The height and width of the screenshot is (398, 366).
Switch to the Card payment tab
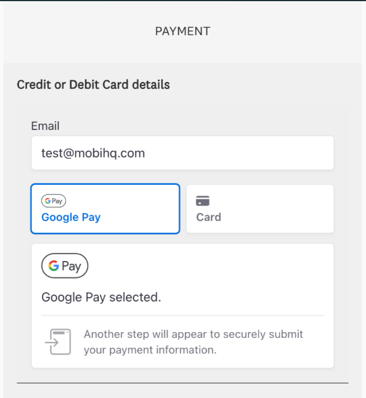tap(260, 209)
